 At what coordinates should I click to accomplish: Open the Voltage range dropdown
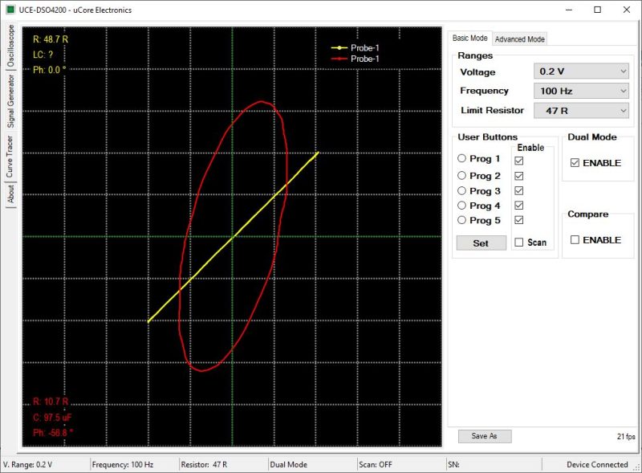coord(582,71)
